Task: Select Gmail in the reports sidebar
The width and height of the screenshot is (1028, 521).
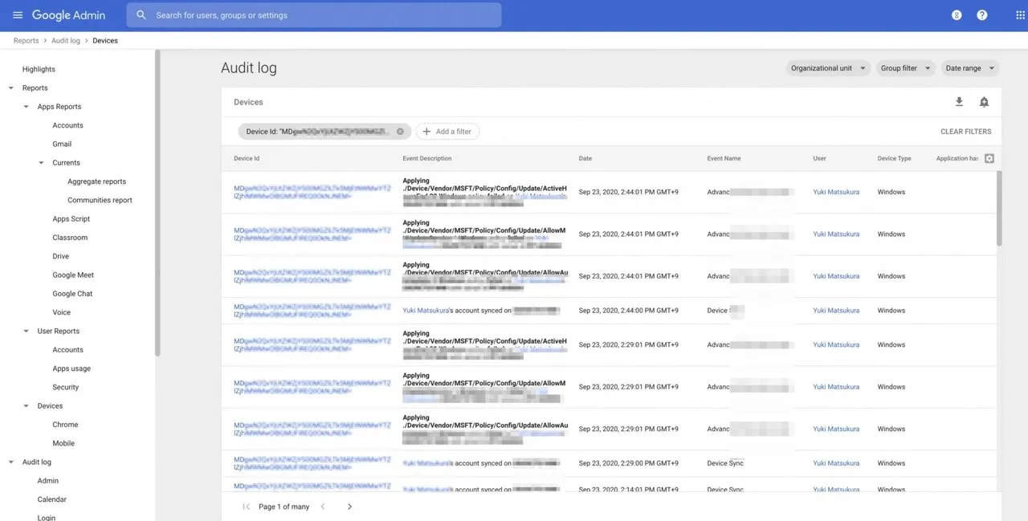Action: [x=62, y=144]
